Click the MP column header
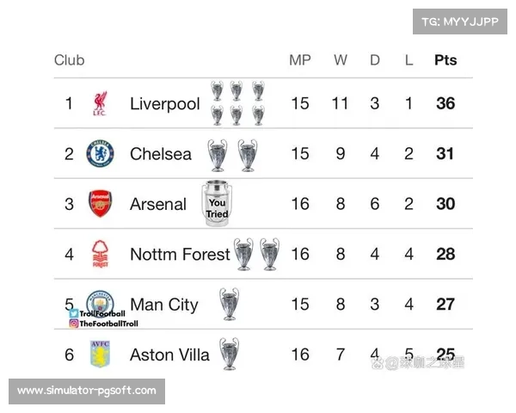 [x=299, y=60]
